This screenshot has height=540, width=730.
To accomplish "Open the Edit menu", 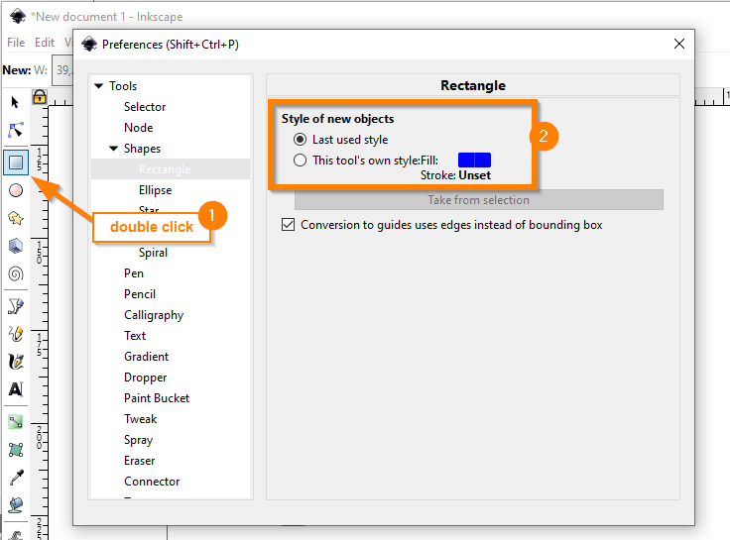I will (45, 43).
